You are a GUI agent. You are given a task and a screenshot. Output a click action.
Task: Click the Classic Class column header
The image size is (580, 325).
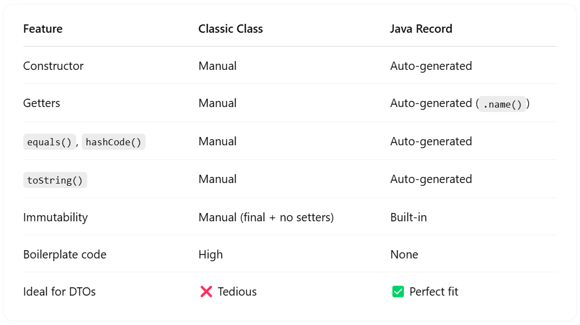[231, 29]
